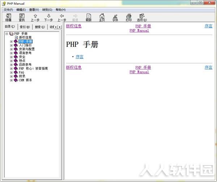Expand the 附录 tree node

(x=11, y=76)
